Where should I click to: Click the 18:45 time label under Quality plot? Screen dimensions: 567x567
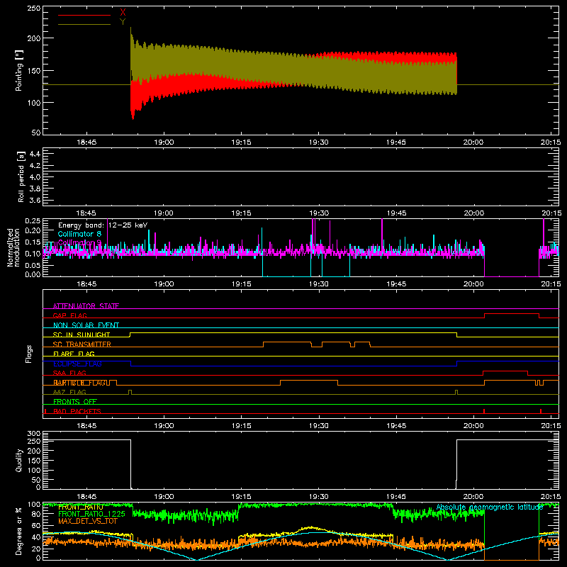pyautogui.click(x=86, y=497)
